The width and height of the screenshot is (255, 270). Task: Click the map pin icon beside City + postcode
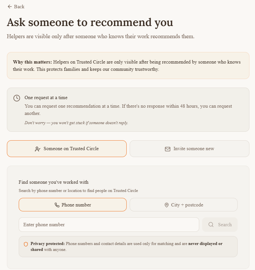166,205
